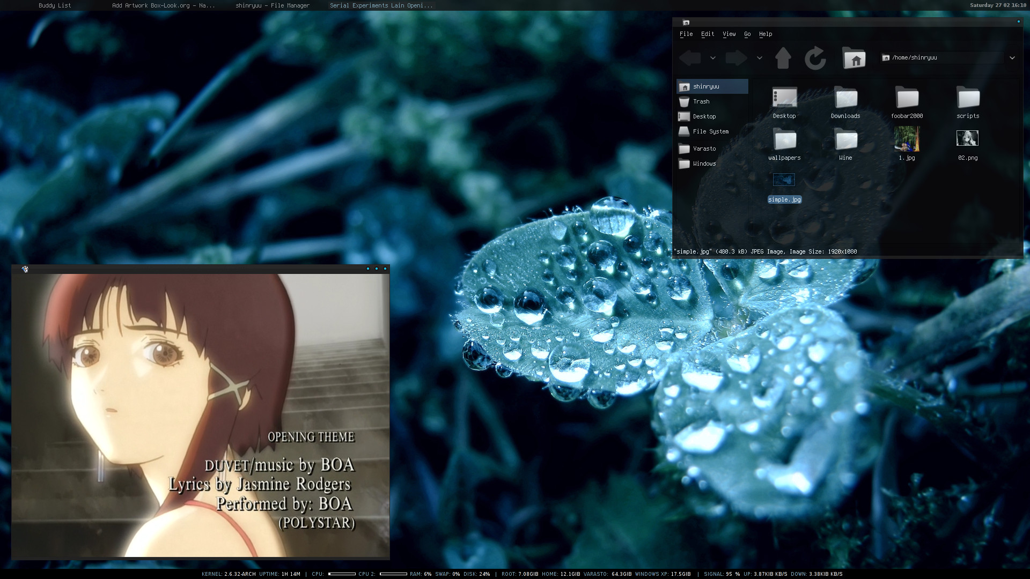This screenshot has width=1030, height=579.
Task: Click the DISK 24% status entry
Action: coord(477,574)
